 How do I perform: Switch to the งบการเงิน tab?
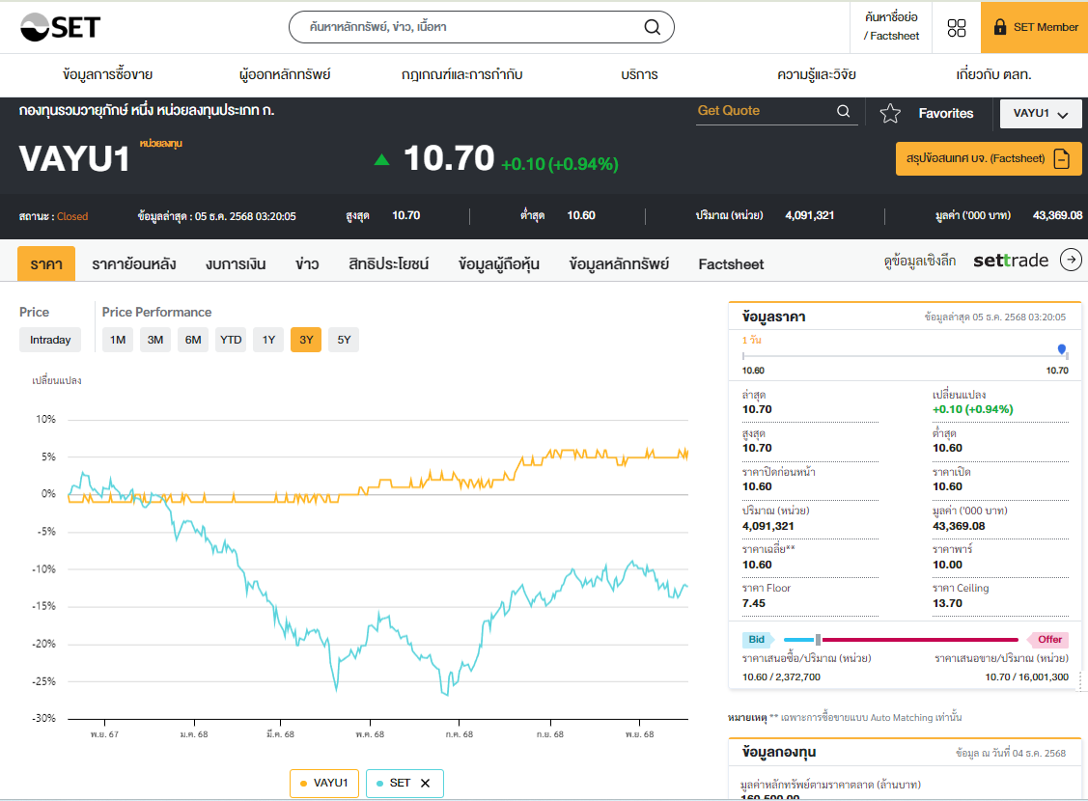[236, 263]
